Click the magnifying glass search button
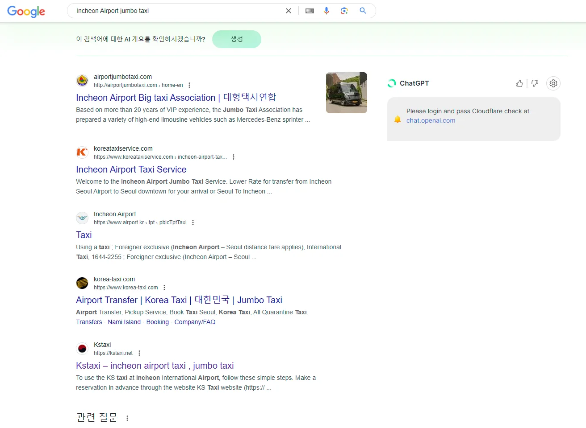This screenshot has width=586, height=428. pyautogui.click(x=363, y=11)
